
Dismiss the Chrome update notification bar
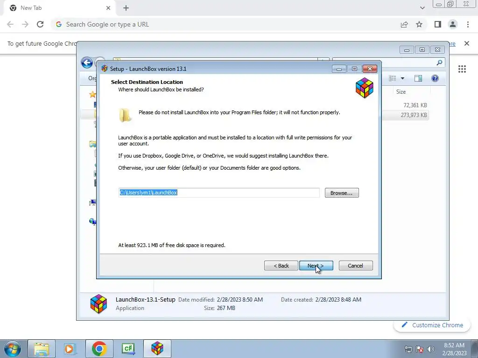[466, 43]
